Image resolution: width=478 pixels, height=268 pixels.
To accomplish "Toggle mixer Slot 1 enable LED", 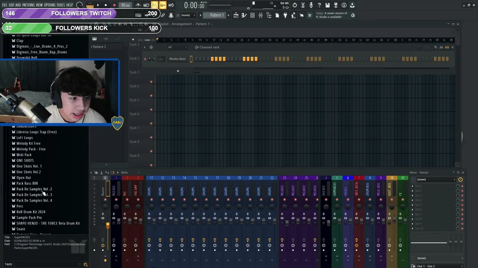I will (x=462, y=186).
